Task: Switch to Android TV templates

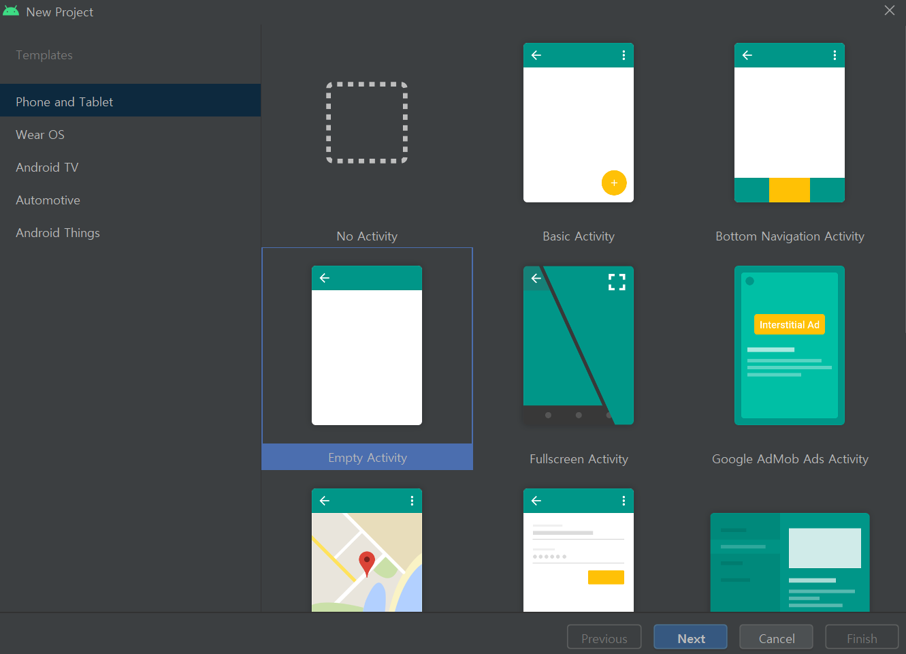Action: (130, 168)
